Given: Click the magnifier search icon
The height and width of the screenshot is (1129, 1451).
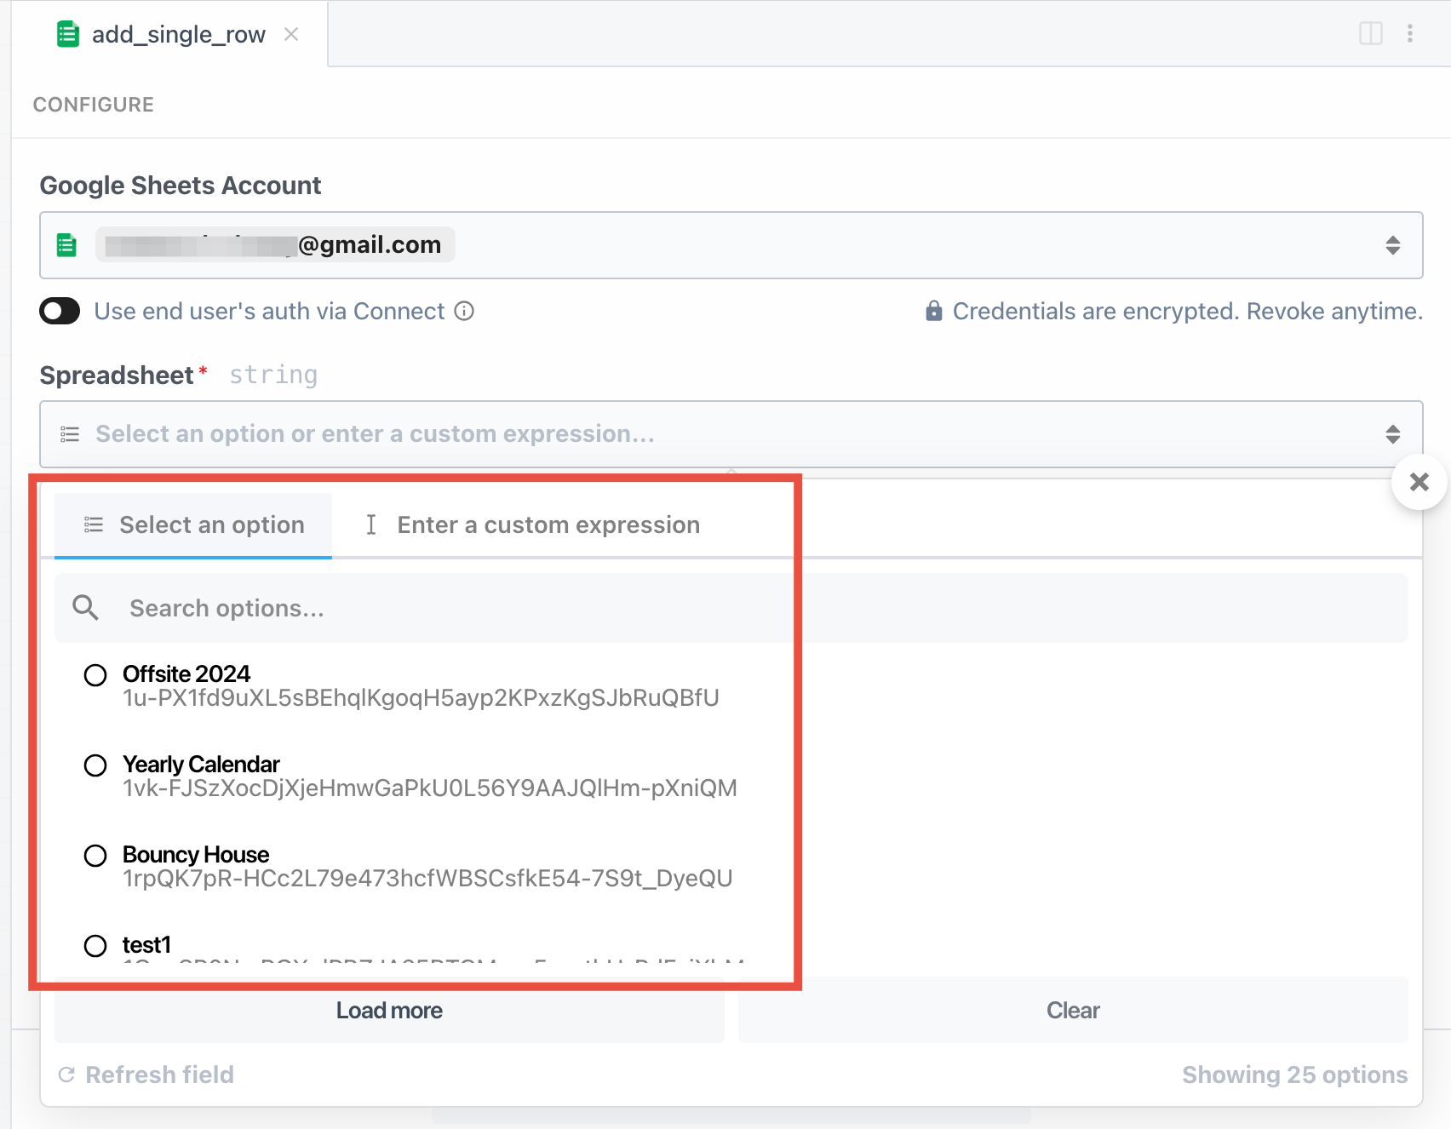Looking at the screenshot, I should pos(85,608).
